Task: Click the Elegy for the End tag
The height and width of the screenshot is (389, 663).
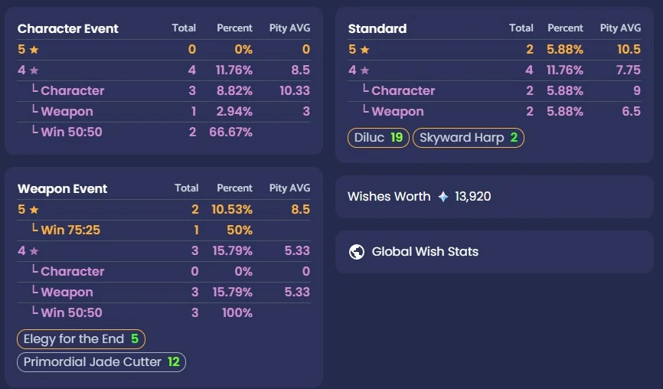Action: (81, 339)
